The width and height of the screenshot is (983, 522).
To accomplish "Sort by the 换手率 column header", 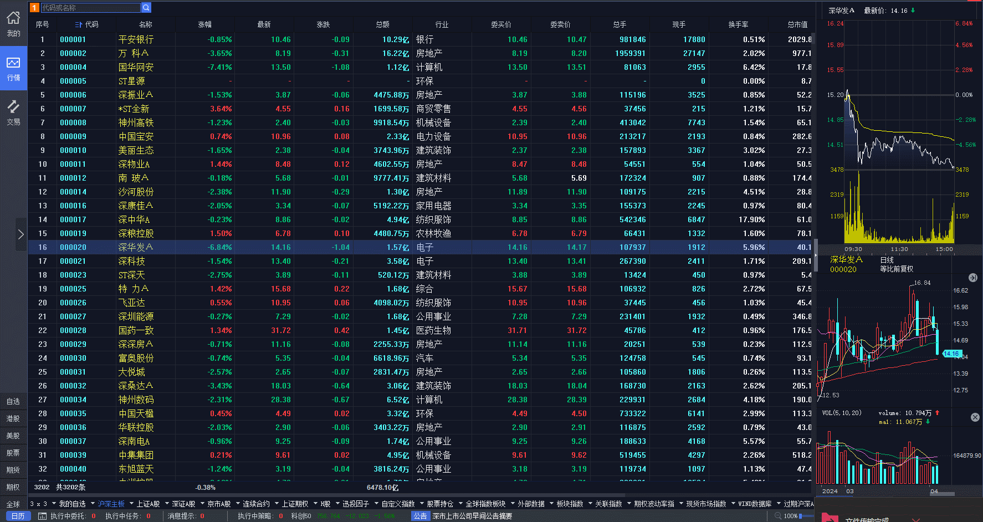I will [x=738, y=24].
